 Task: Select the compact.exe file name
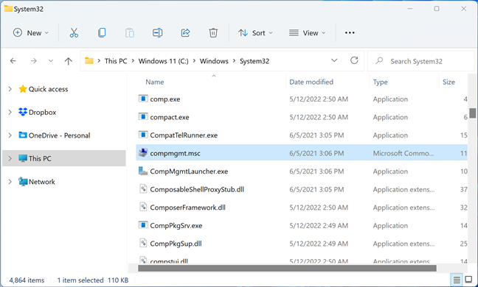[170, 117]
